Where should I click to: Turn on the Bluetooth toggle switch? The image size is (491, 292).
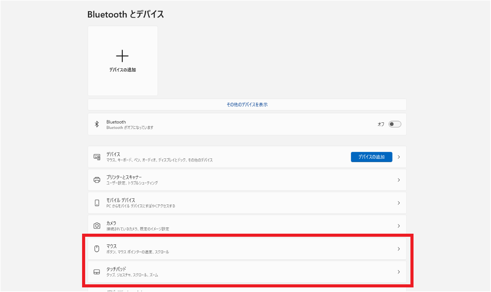(x=395, y=124)
